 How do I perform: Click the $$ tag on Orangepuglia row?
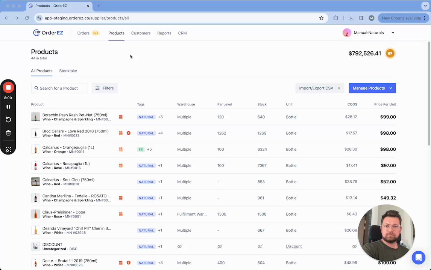[141, 149]
